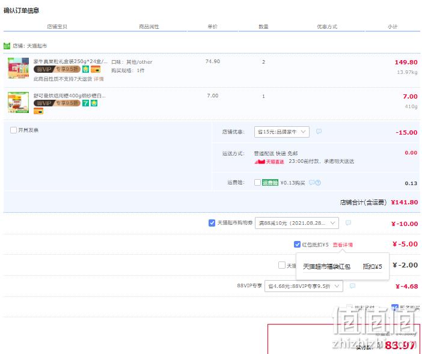This screenshot has height=354, width=422.
Task: Expand the 店铺优惠 省15元 dropdown
Action: [x=281, y=132]
